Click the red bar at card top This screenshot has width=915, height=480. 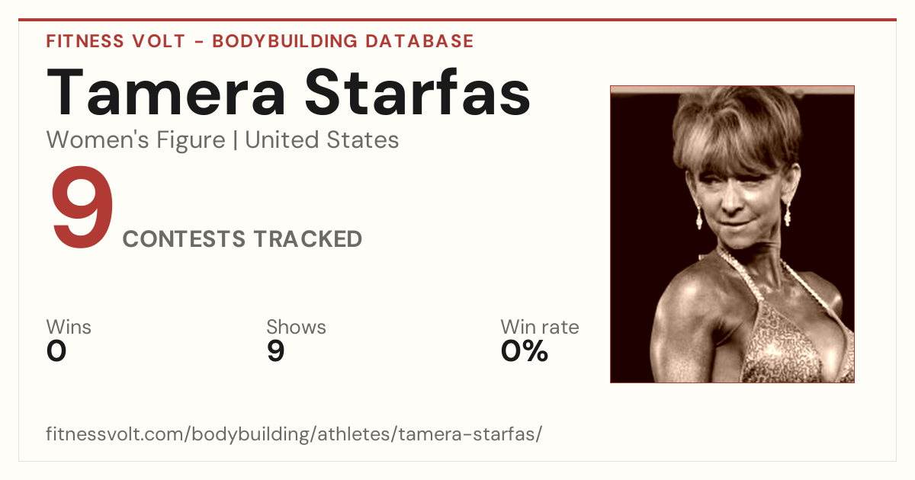(457, 20)
